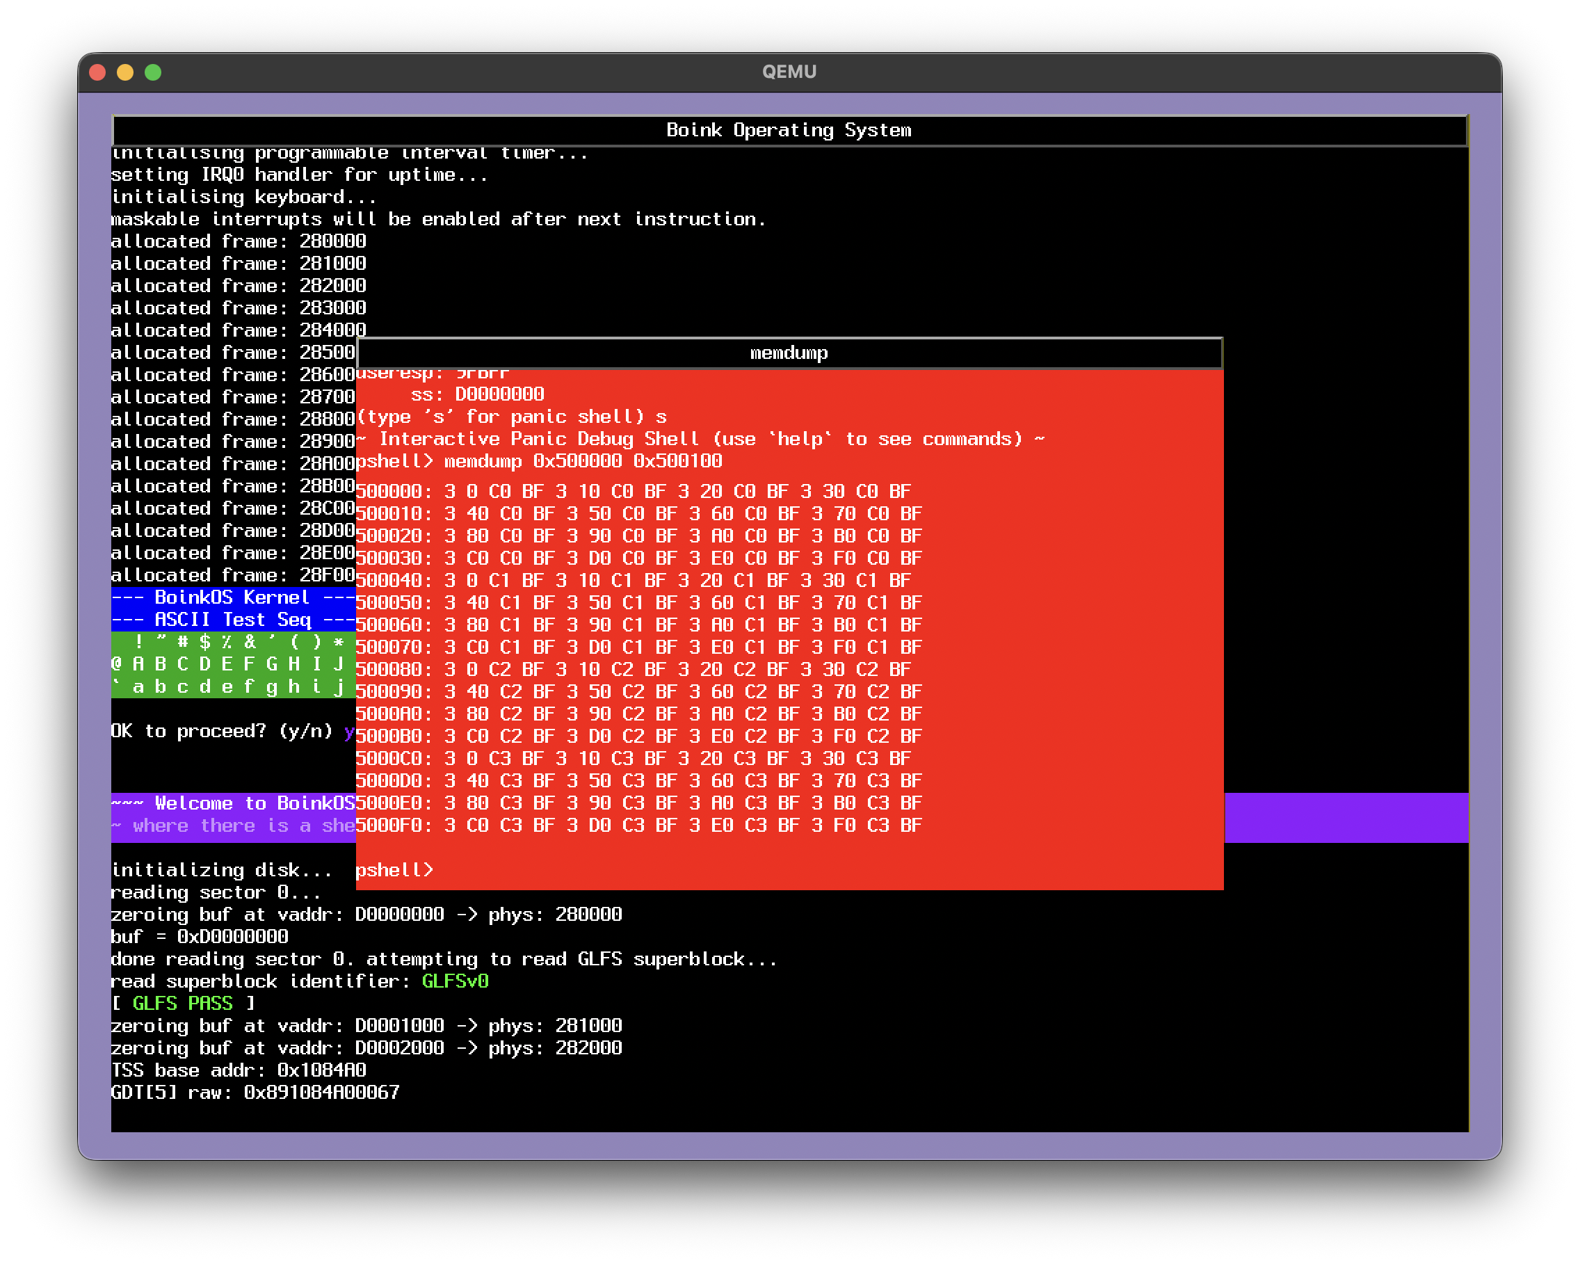Click the 'OK to proceed? (y/n)' prompt

(x=222, y=731)
